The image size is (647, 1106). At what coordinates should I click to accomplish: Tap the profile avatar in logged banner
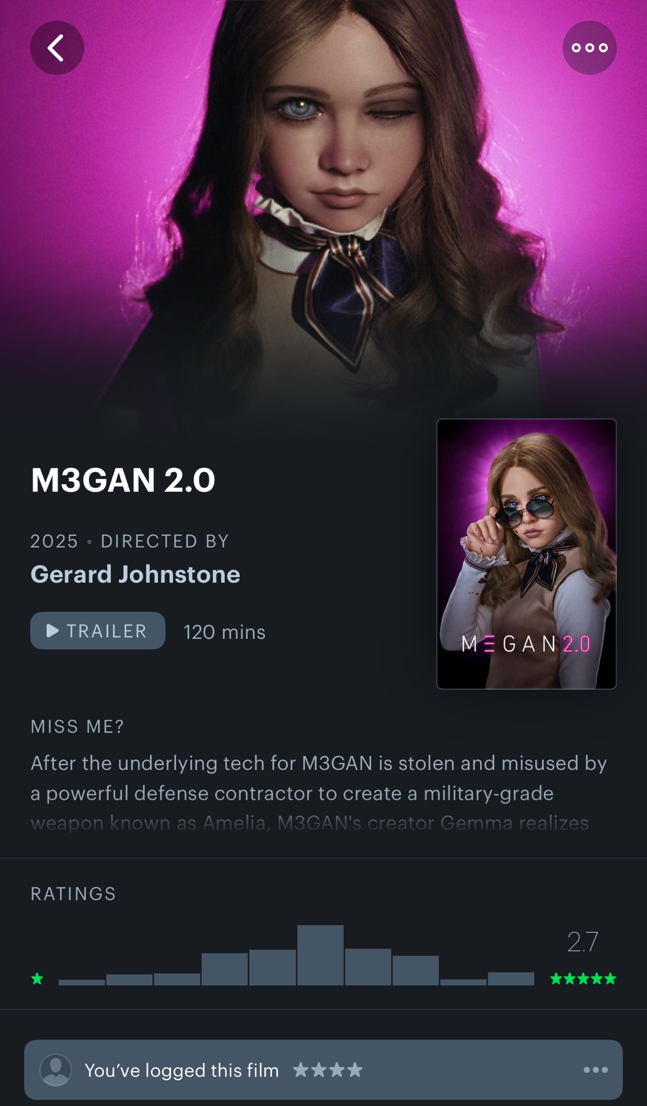[x=56, y=1070]
